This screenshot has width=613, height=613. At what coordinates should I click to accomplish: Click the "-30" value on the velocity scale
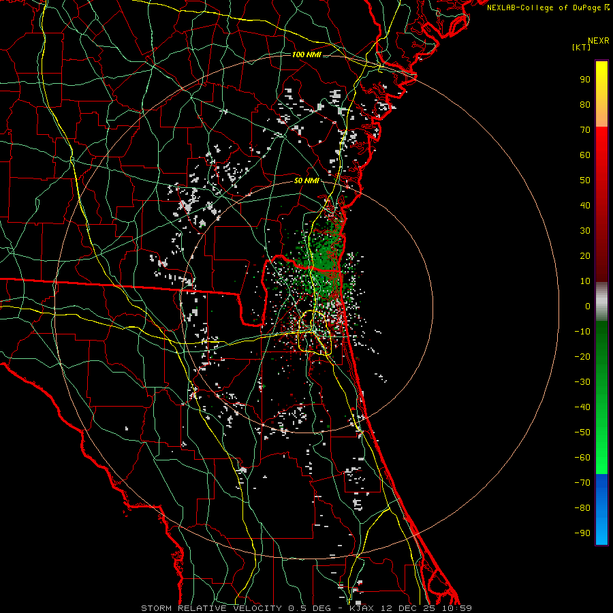pos(582,382)
